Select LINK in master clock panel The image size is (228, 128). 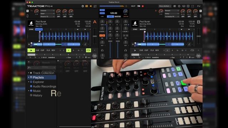(102, 17)
